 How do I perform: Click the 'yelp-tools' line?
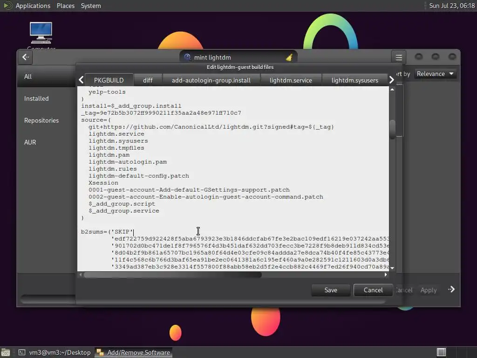107,92
